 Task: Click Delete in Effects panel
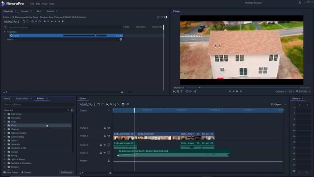tap(26, 173)
